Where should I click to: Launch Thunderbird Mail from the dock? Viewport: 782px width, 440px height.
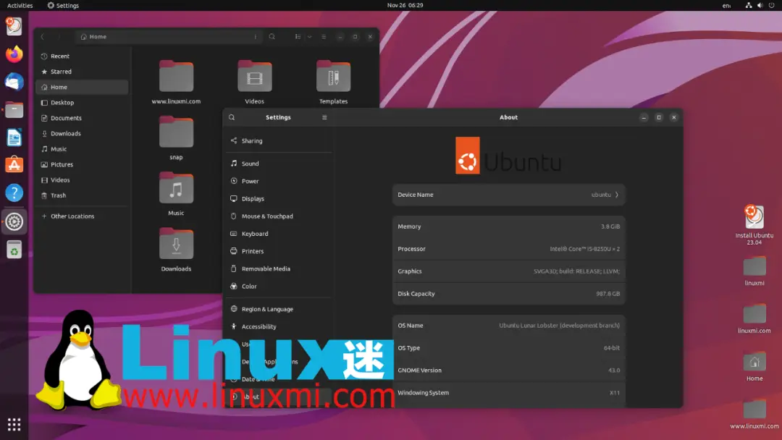(14, 82)
